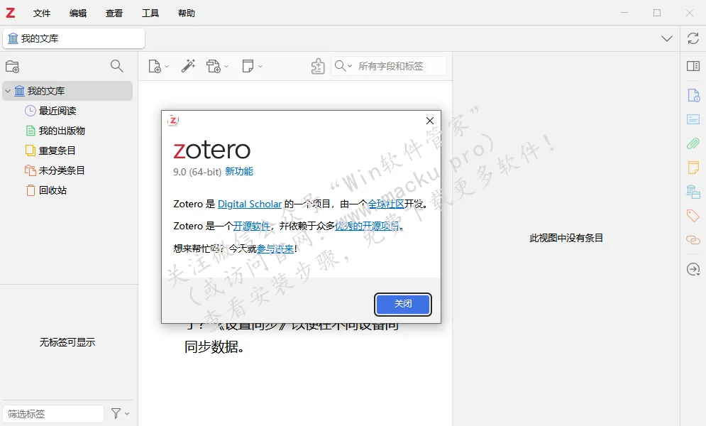
Task: Click the 最近阅读 clock icon
Action: point(31,111)
